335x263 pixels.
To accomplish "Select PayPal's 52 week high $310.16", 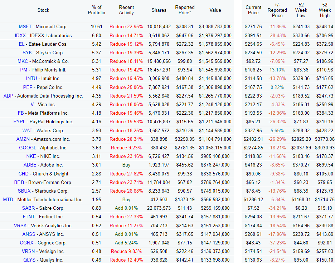I will pyautogui.click(x=325, y=121).
